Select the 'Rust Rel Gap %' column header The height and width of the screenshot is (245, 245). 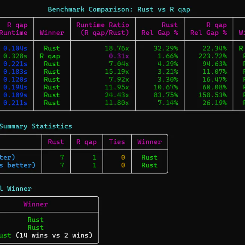(x=160, y=29)
